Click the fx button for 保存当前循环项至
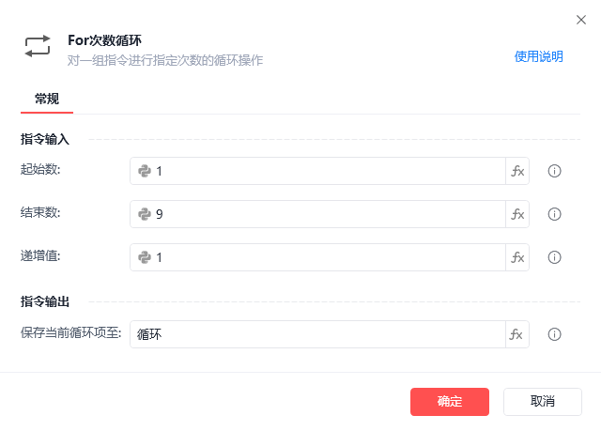Image resolution: width=601 pixels, height=431 pixels. click(x=517, y=334)
